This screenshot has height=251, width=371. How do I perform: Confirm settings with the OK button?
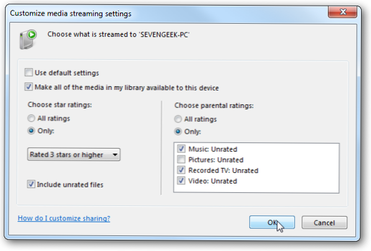[x=272, y=222]
